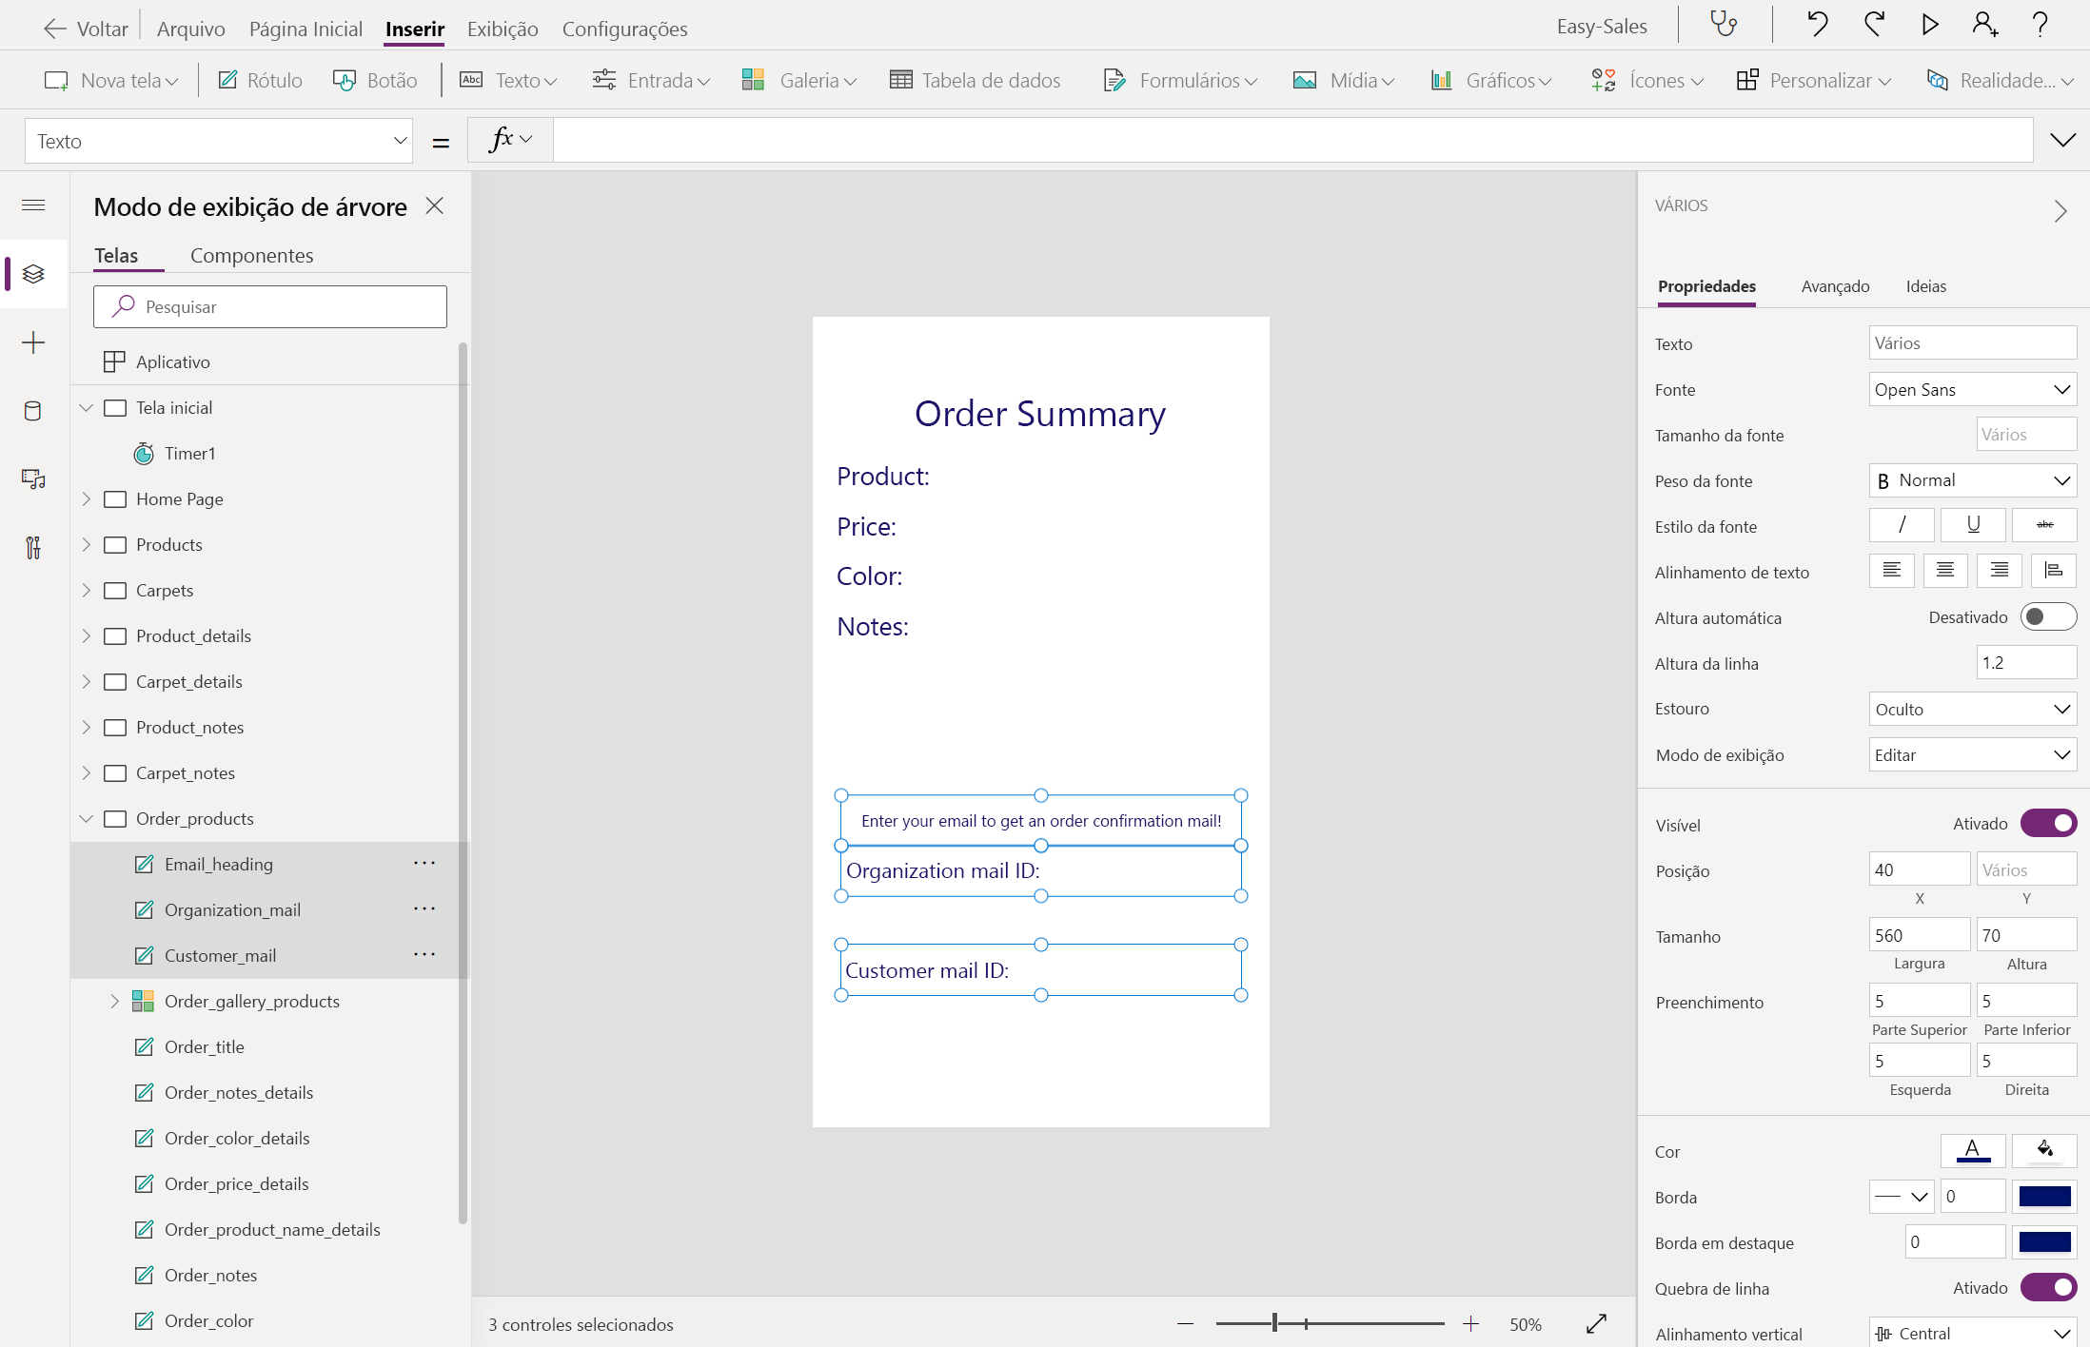Open the Exibição menu
Viewport: 2090px width, 1347px height.
pos(503,29)
